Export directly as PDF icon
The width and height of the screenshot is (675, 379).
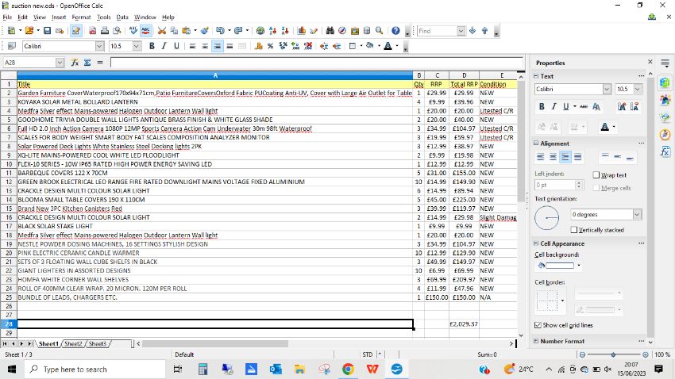coord(93,31)
